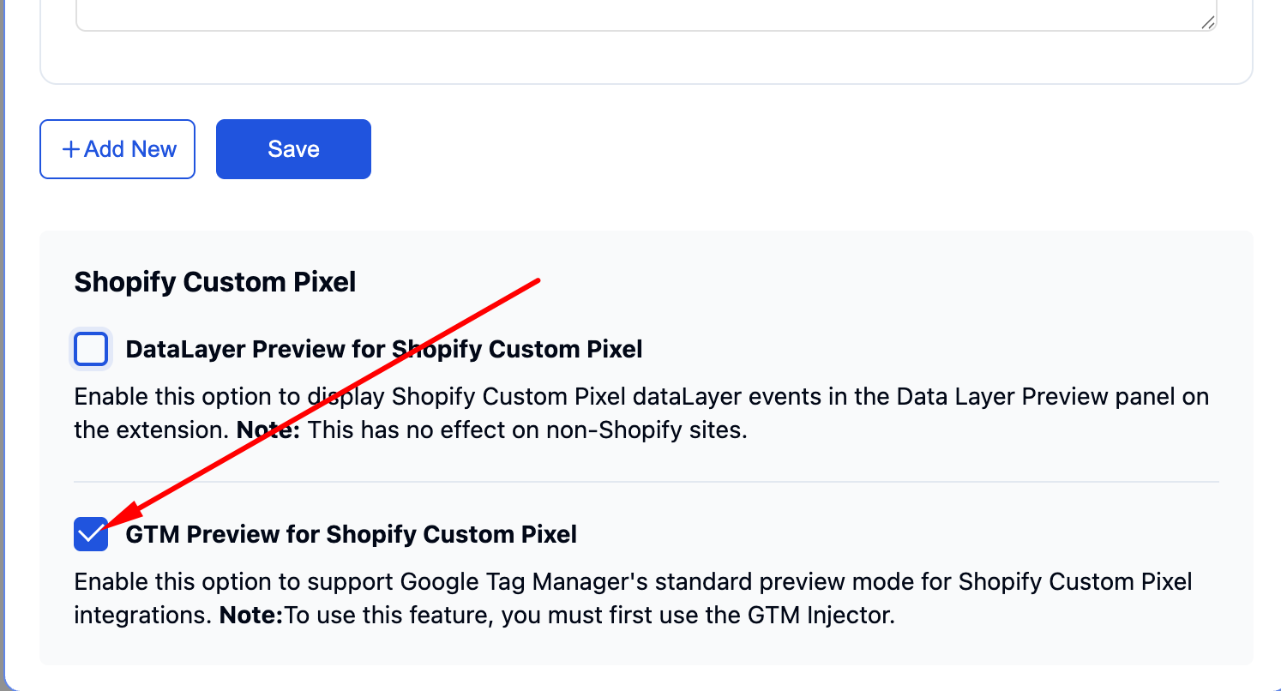
Task: Enable DataLayer Preview for Shopify Custom Pixel
Action: tap(91, 349)
